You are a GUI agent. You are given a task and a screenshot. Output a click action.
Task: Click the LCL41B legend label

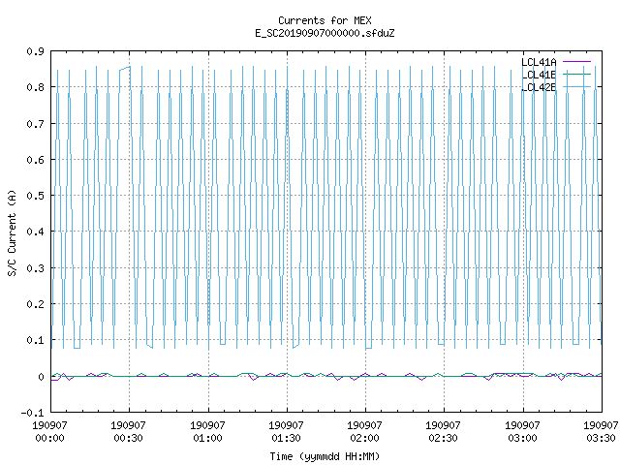(x=539, y=75)
